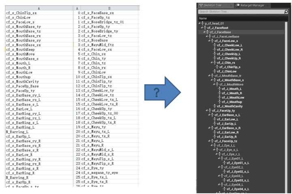Image resolution: width=292 pixels, height=194 pixels.
Task: Click bone icon beside p_cf_head_01
Action: click(x=203, y=23)
